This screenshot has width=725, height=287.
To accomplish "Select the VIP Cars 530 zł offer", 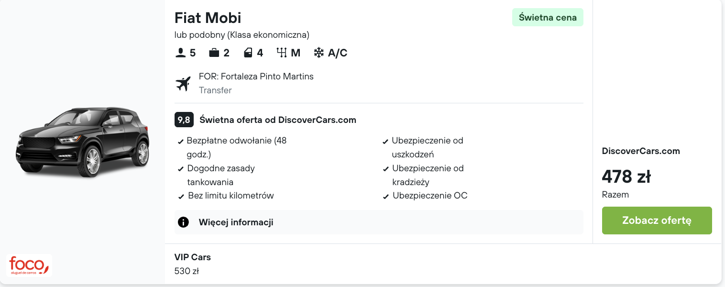I will pos(192,264).
